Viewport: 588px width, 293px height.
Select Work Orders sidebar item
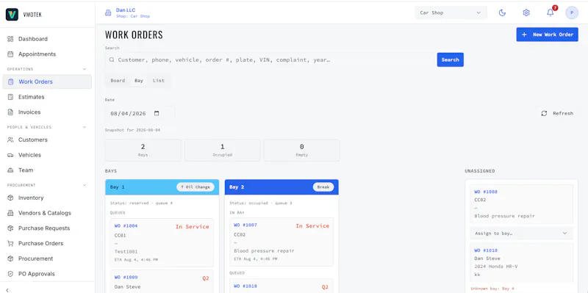coord(47,82)
